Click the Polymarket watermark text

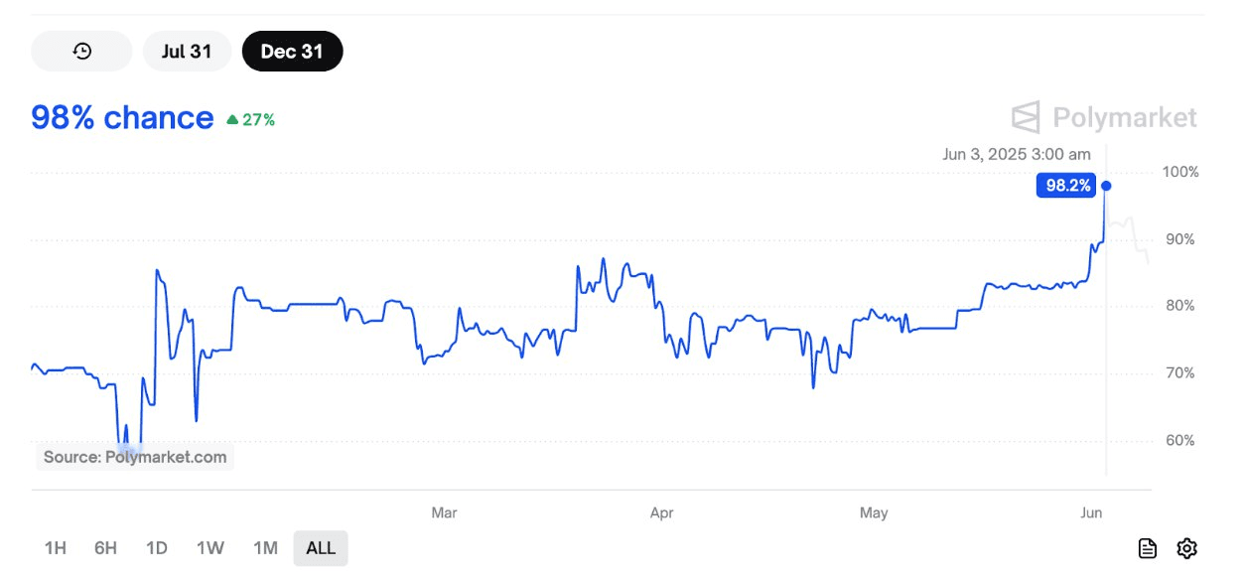[1124, 118]
